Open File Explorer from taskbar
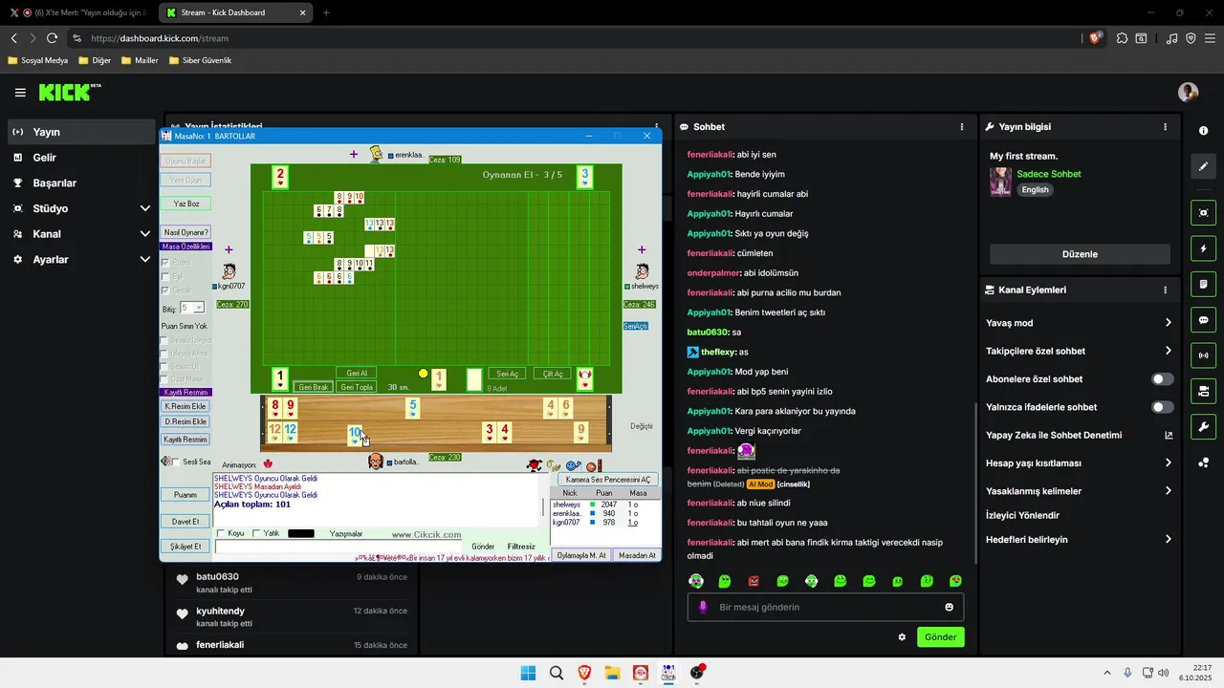1224x688 pixels. pos(612,673)
